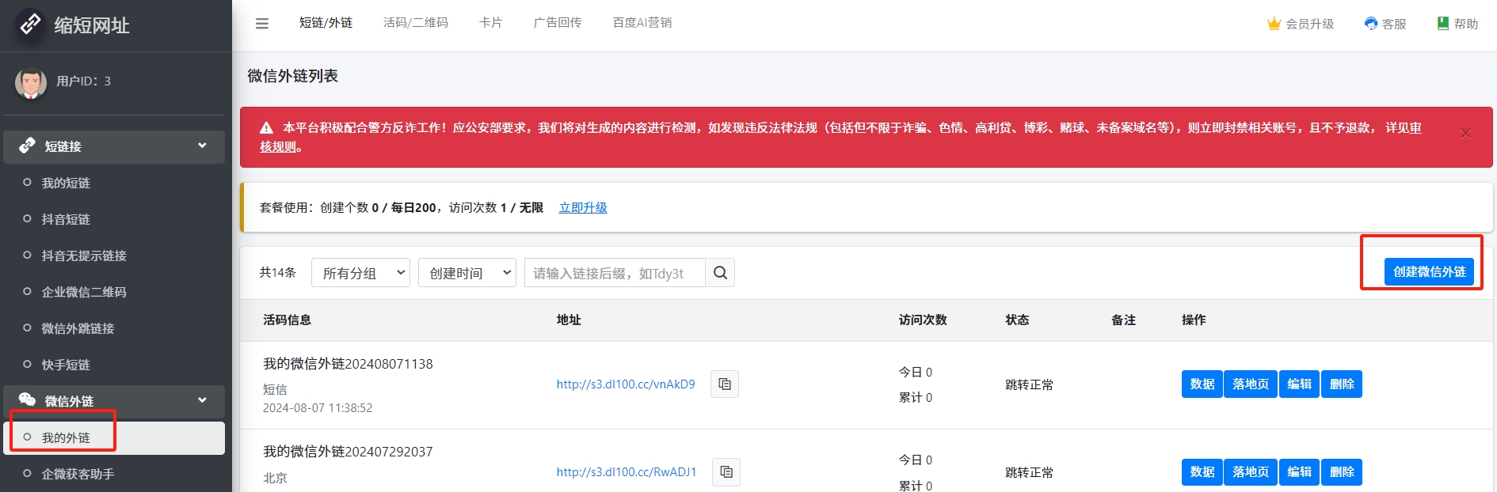This screenshot has height=492, width=1497.
Task: Switch to the 活码/二维码 tab
Action: [416, 23]
